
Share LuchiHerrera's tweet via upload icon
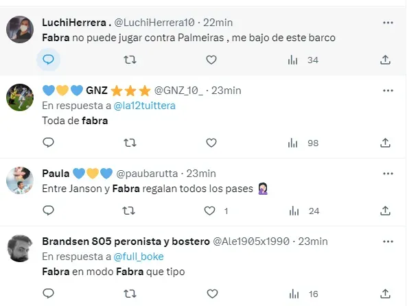pos(385,60)
